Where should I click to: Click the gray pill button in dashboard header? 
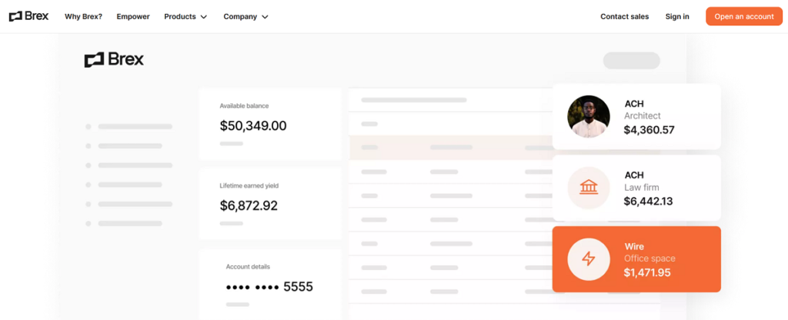(x=631, y=60)
